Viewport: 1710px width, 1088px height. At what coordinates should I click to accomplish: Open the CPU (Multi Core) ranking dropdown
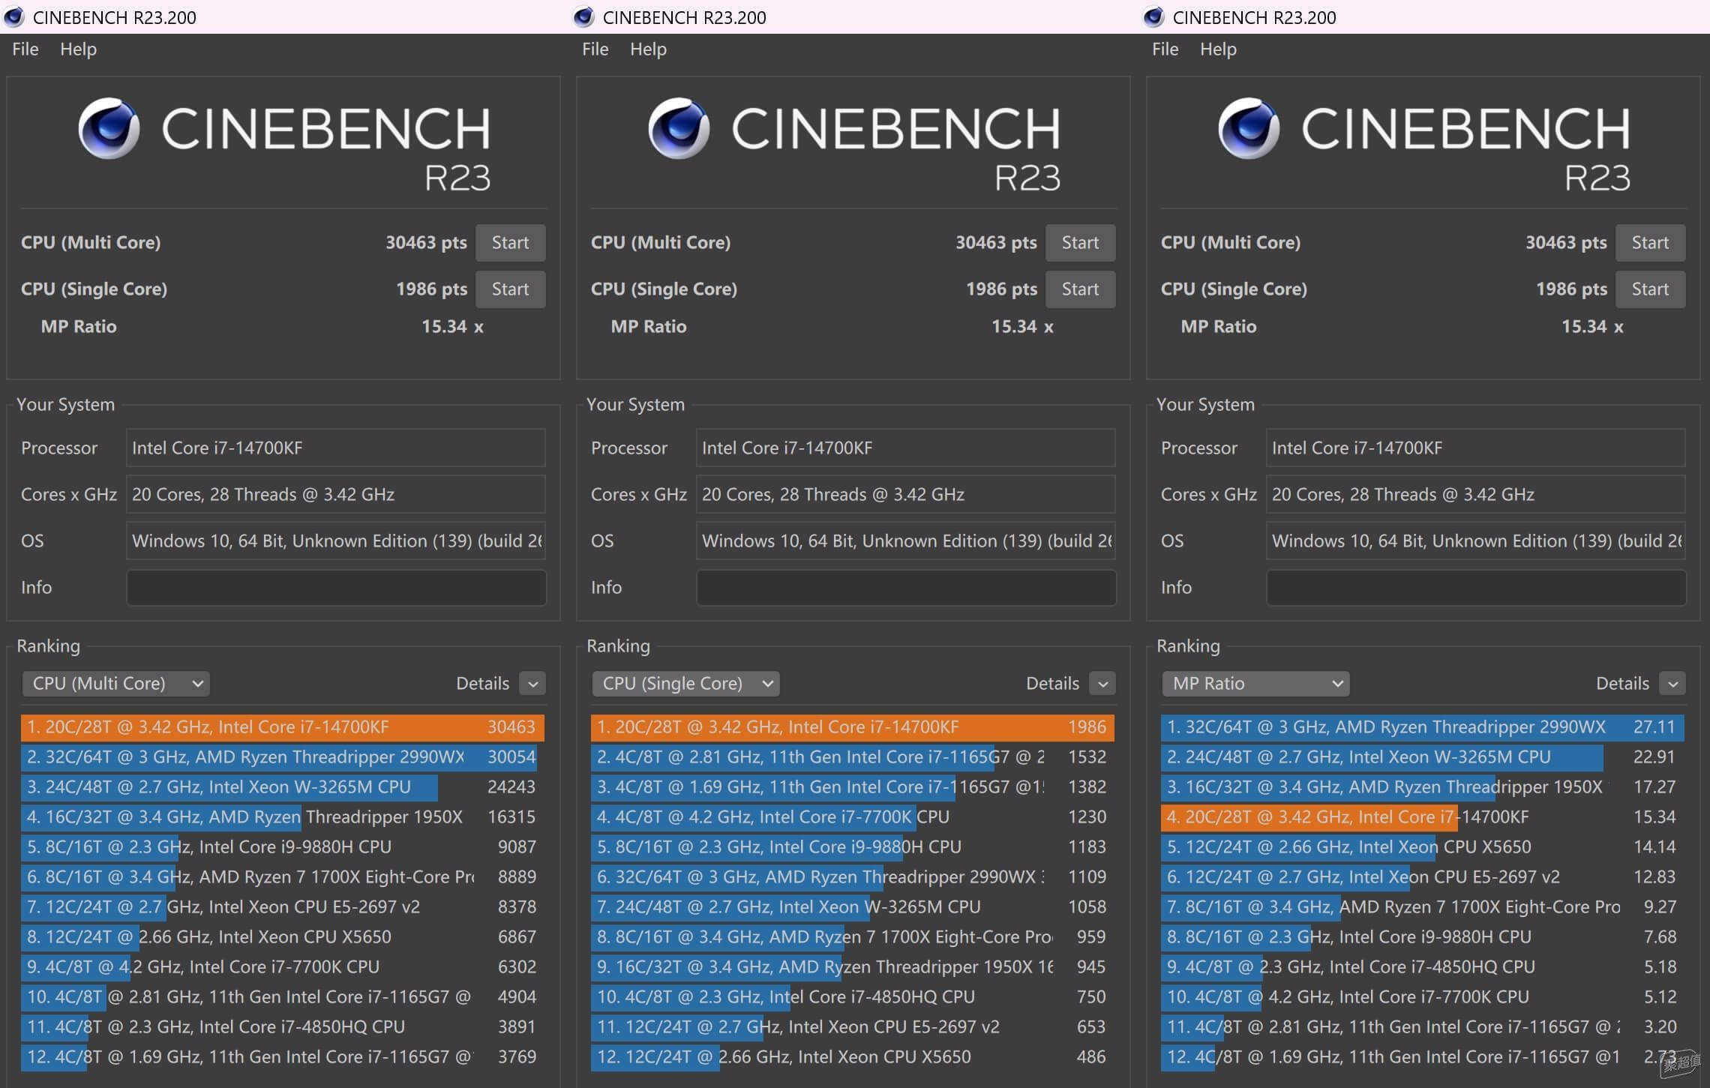[116, 683]
